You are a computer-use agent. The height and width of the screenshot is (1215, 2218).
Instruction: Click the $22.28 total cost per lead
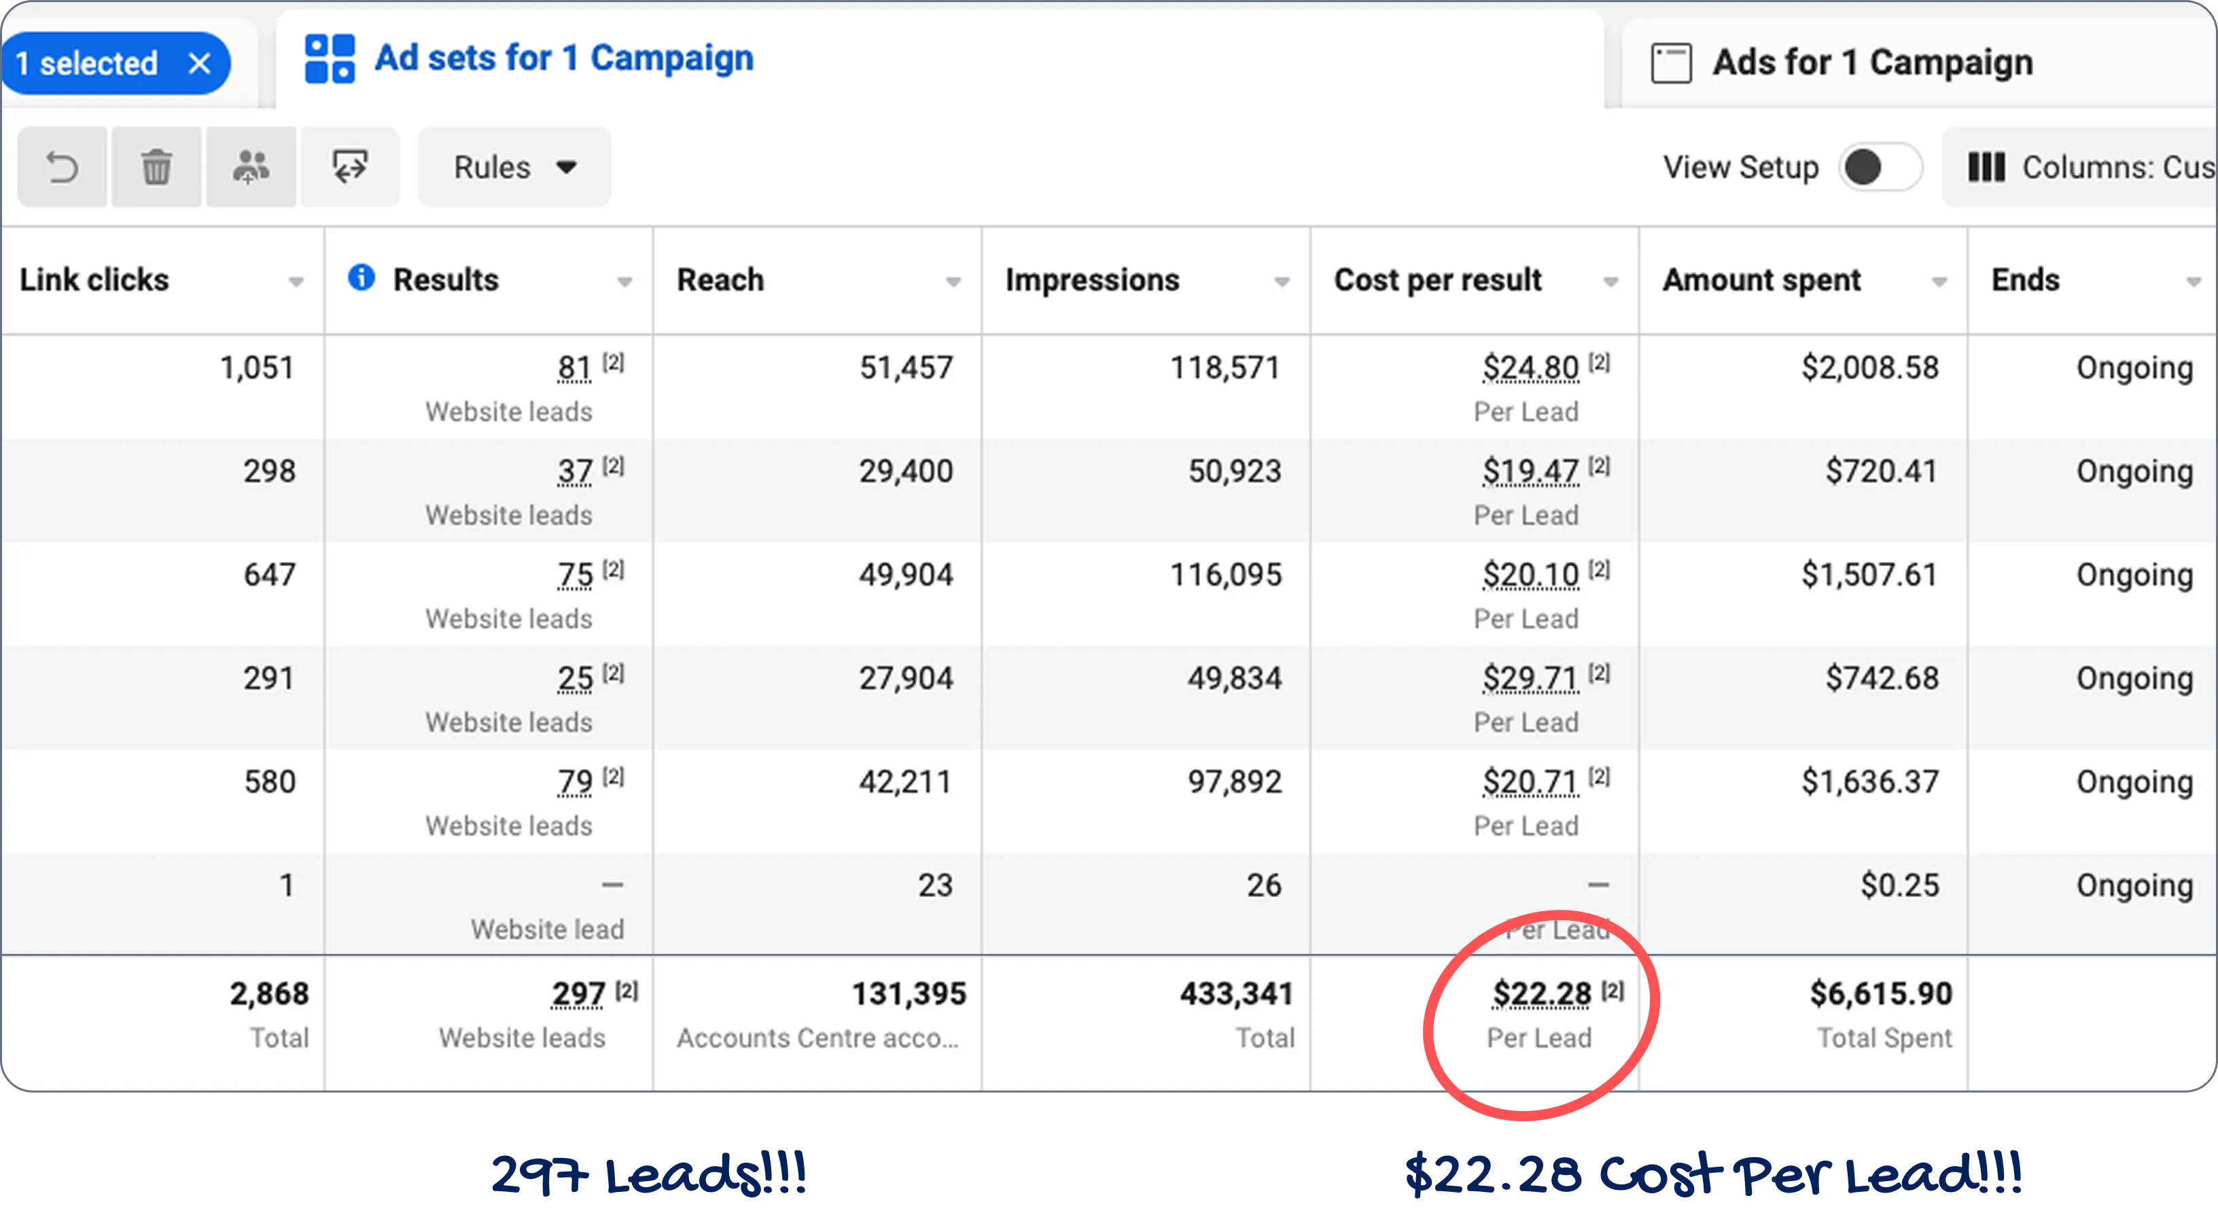pyautogui.click(x=1541, y=993)
